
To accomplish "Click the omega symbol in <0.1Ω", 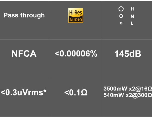I will [x=84, y=93].
